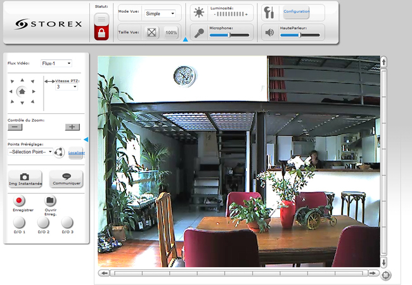This screenshot has height=285, width=412.
Task: Zoom out with the minus button
Action: (x=15, y=127)
